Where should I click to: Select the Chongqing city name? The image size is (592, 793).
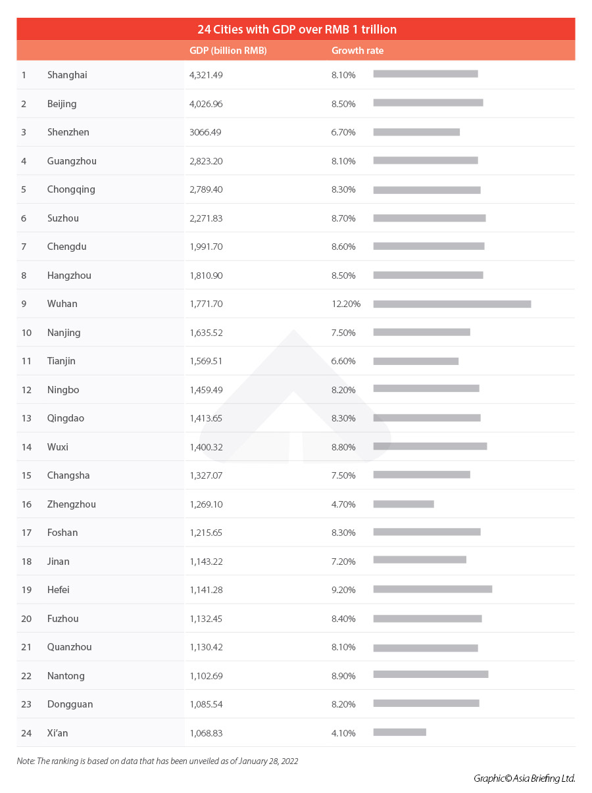tap(71, 189)
